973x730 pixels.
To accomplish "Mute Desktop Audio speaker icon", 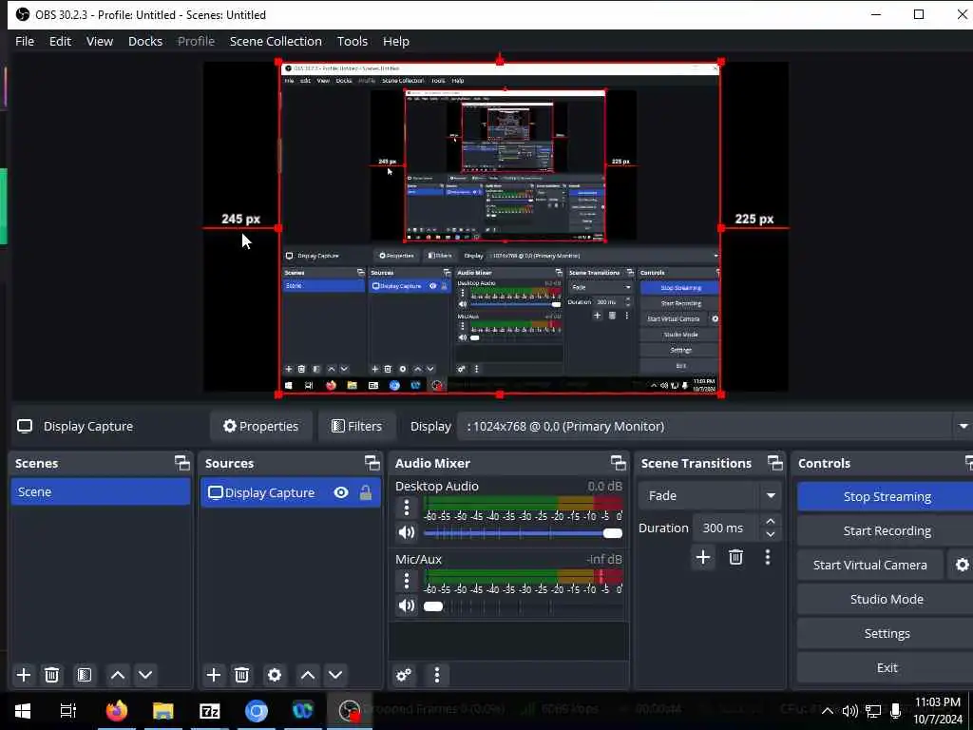I will pyautogui.click(x=407, y=532).
